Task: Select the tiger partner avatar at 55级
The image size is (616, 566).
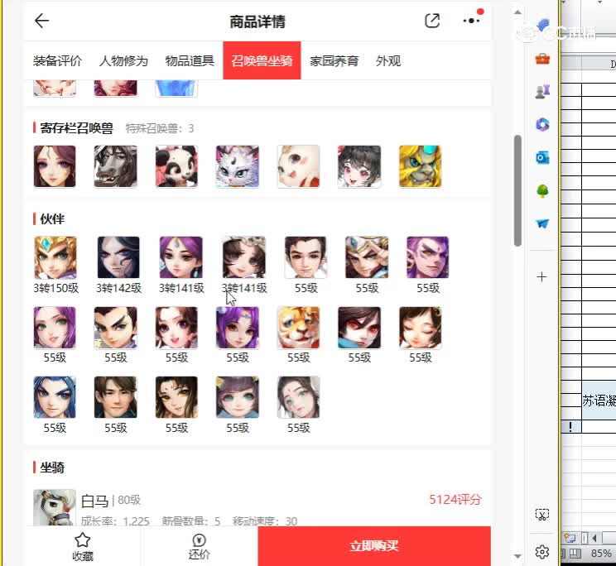Action: (x=298, y=328)
